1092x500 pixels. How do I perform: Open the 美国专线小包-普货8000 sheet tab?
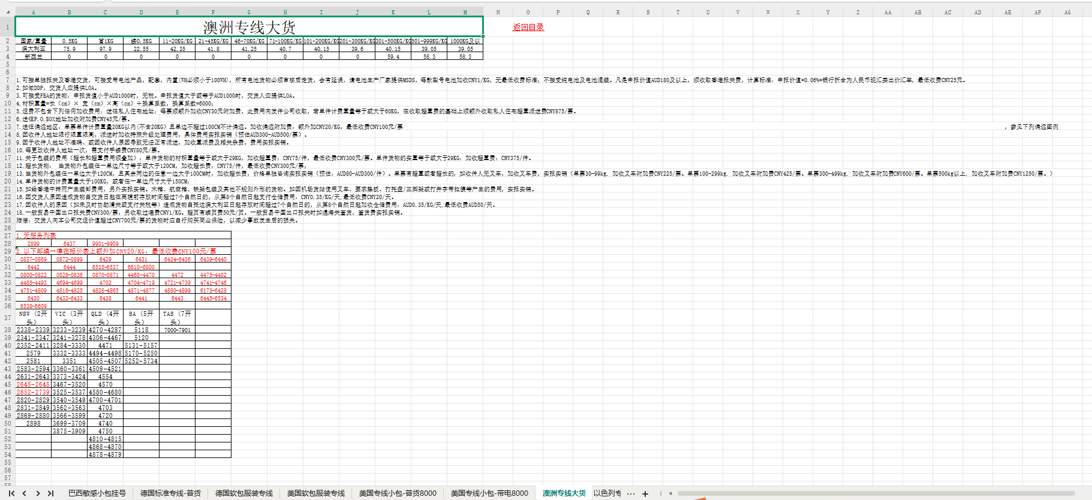(x=398, y=493)
